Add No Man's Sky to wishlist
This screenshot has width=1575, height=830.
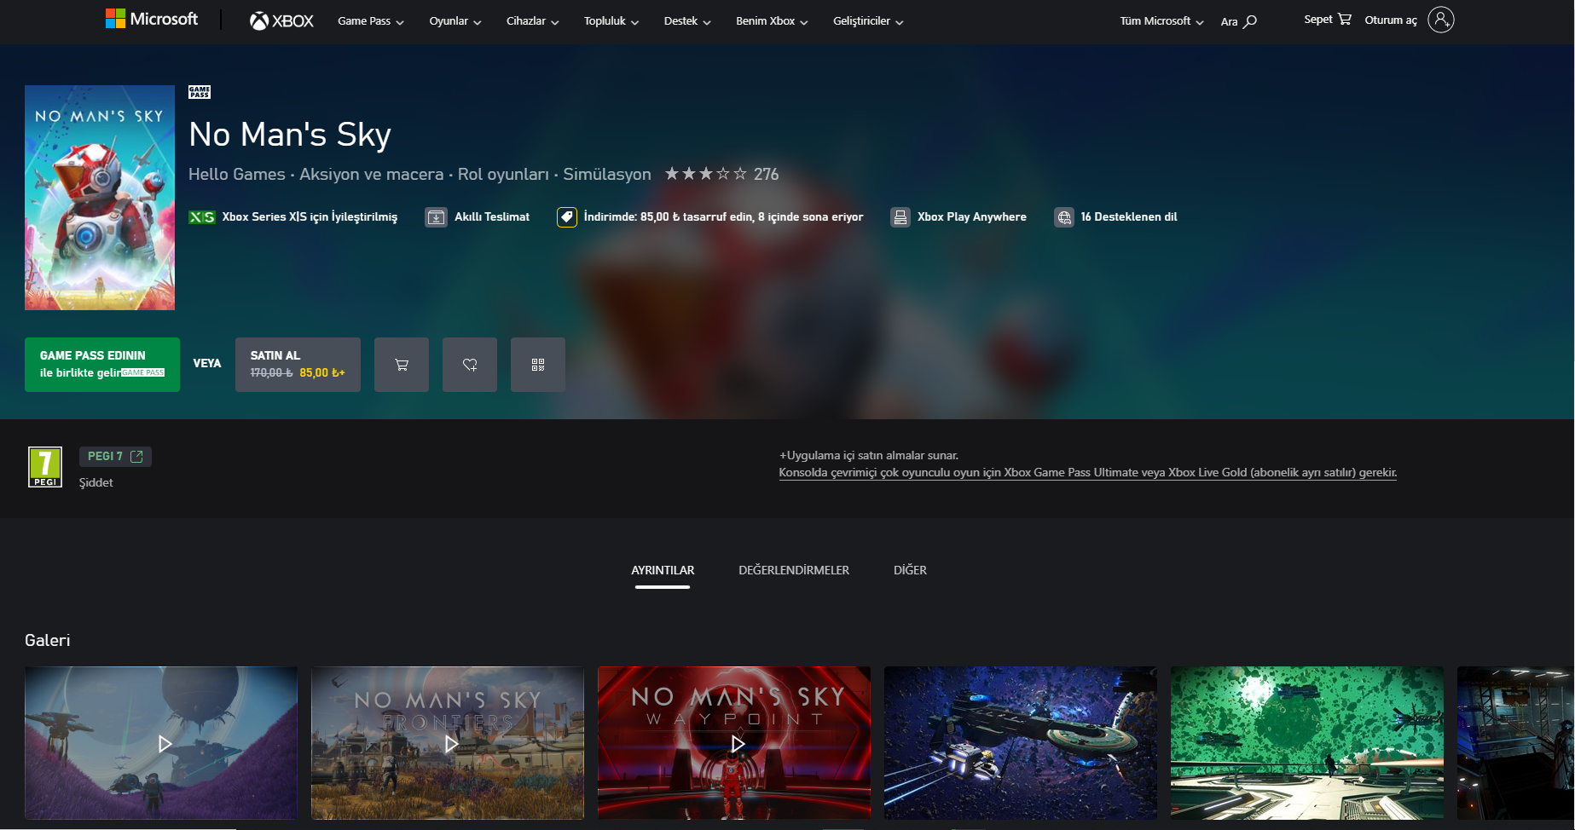coord(470,365)
